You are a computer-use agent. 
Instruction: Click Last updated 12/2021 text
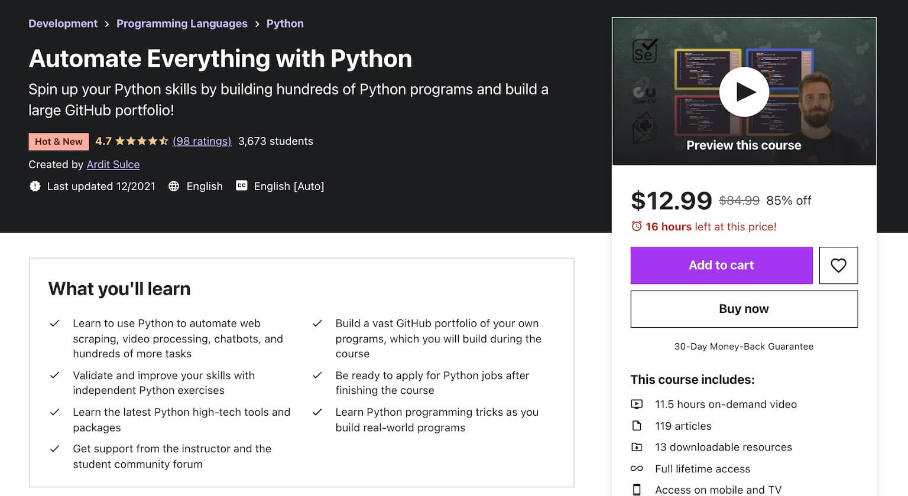coord(101,186)
